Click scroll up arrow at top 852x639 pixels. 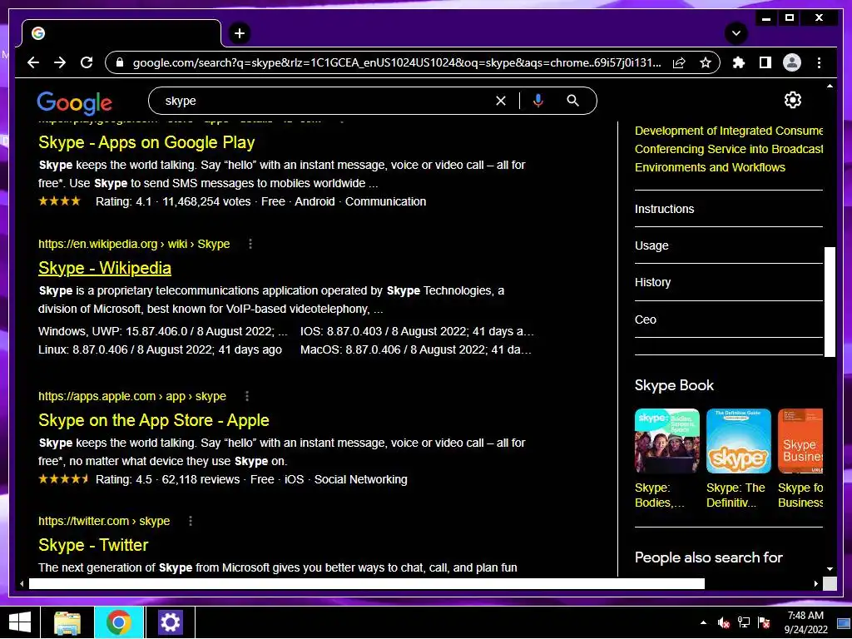830,86
